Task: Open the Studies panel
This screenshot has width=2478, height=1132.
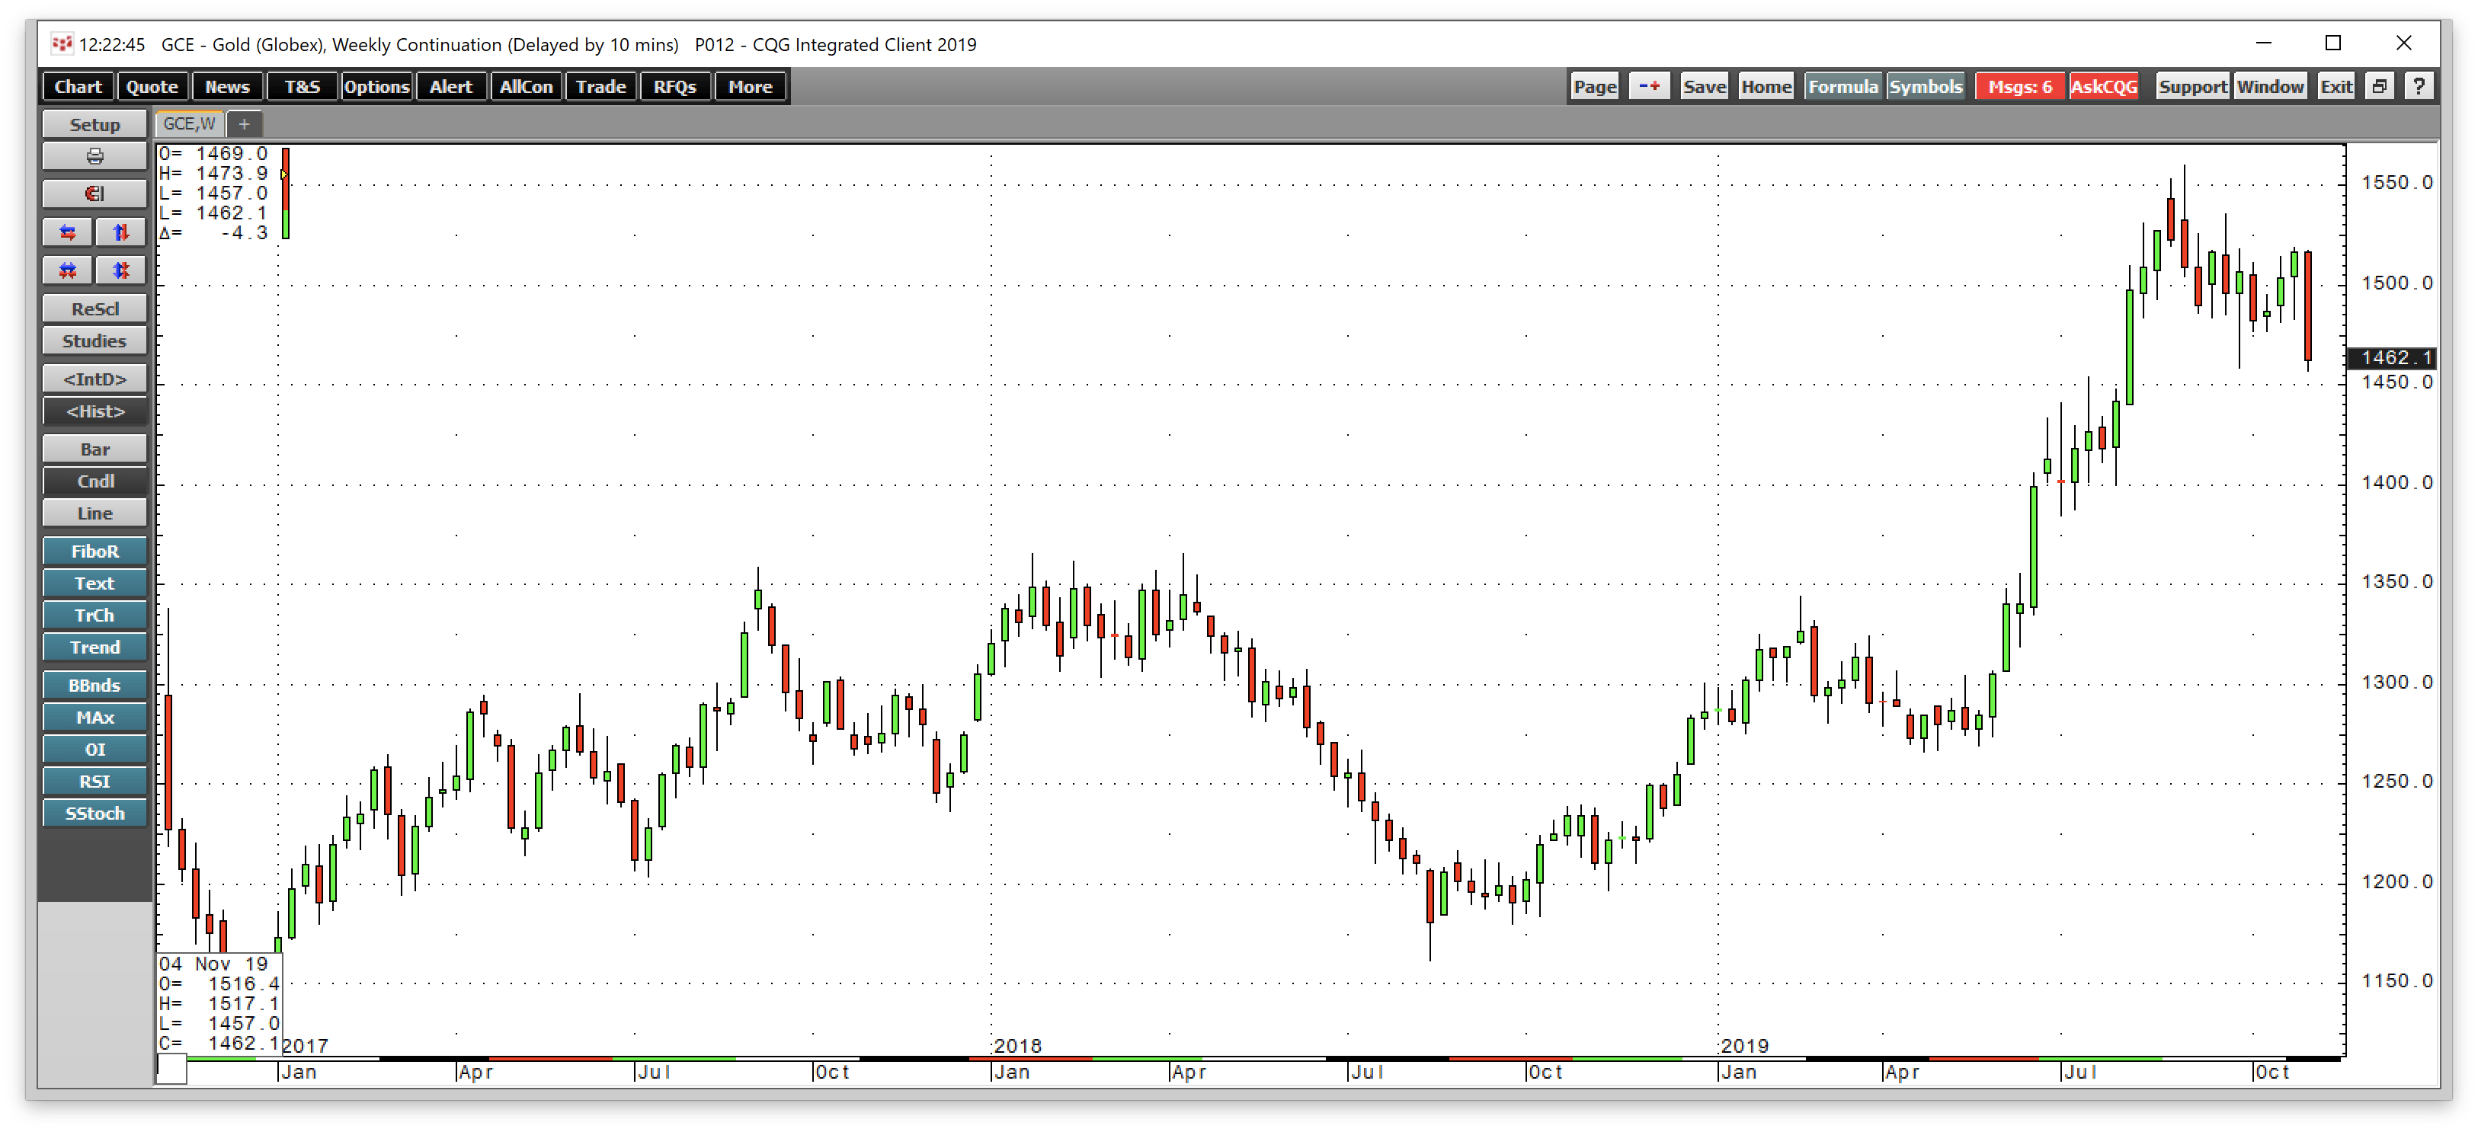Action: click(93, 341)
